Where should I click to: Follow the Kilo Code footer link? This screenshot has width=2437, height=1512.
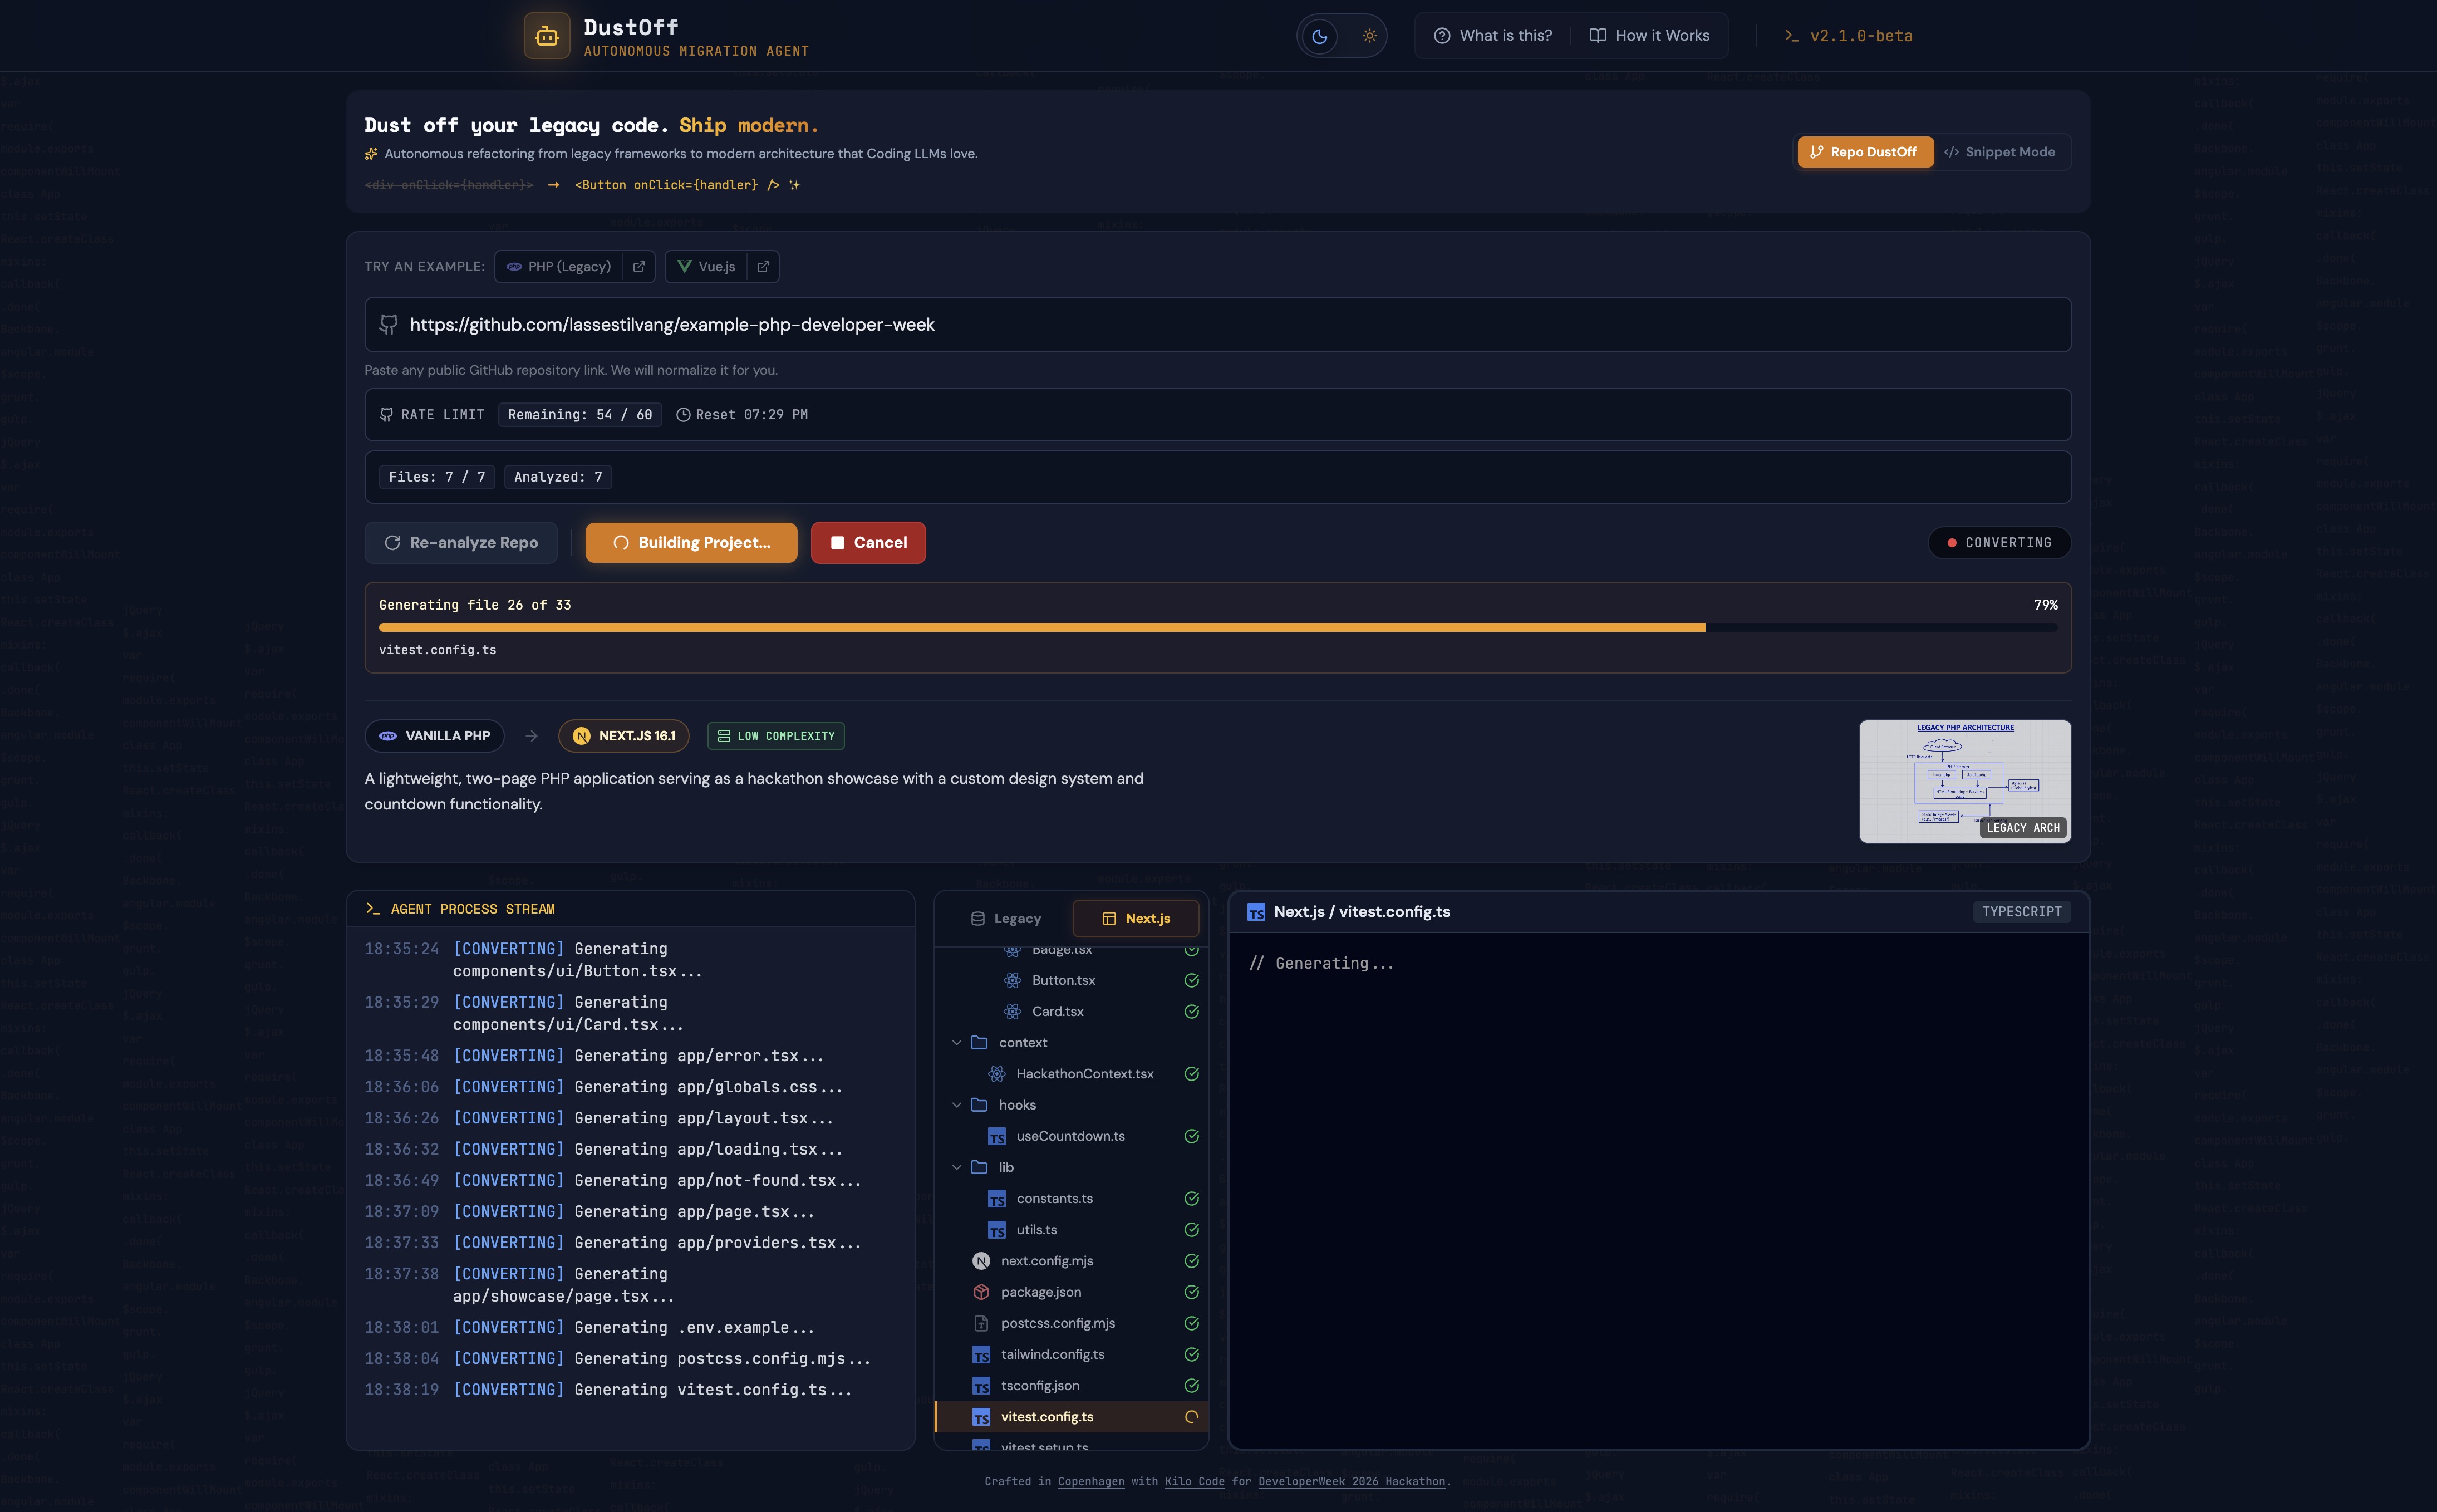point(1196,1481)
